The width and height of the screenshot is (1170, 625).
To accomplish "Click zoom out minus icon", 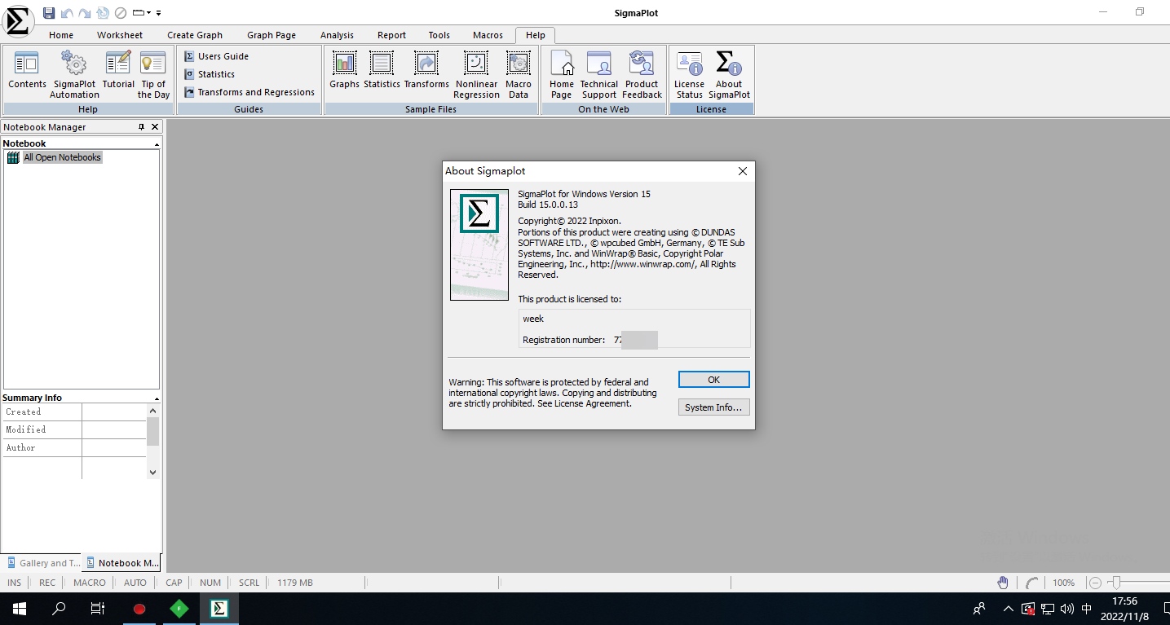I will (x=1096, y=583).
